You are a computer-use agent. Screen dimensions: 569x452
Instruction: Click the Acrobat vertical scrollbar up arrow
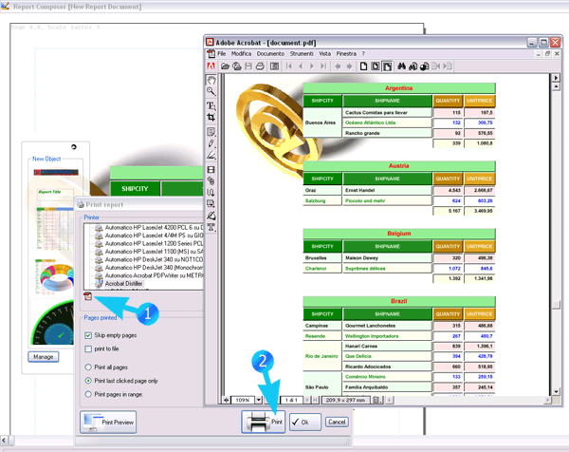556,86
